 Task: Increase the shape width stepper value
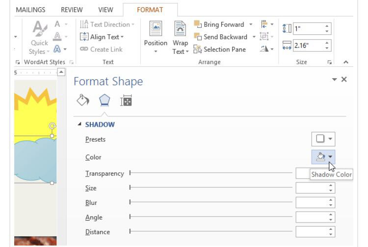327,43
